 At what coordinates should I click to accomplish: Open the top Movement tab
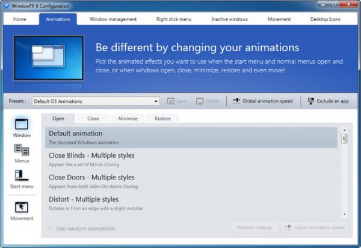pyautogui.click(x=279, y=19)
